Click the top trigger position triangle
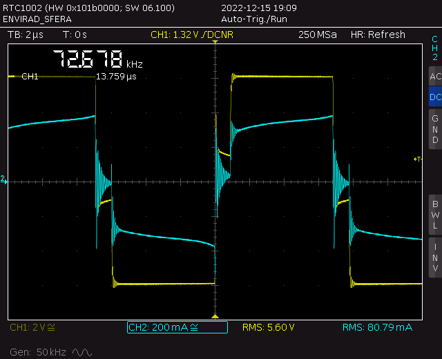 point(215,41)
